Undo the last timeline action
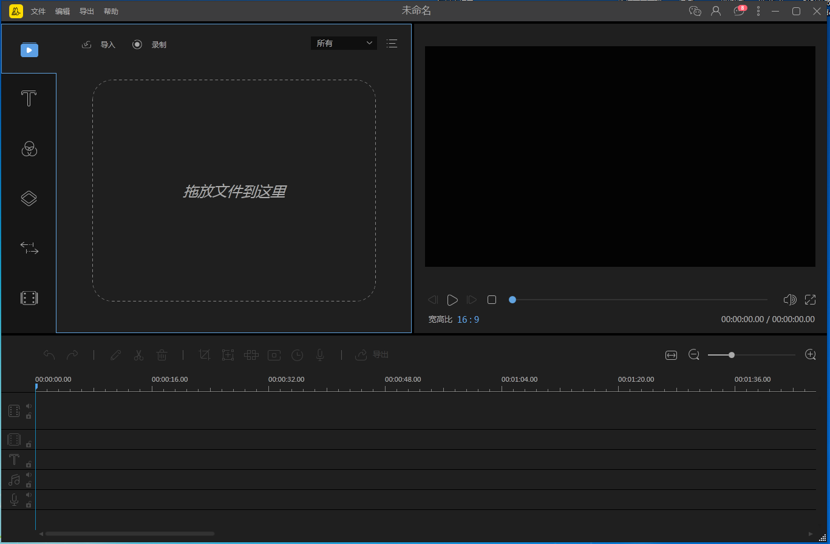Viewport: 830px width, 544px height. [x=49, y=355]
